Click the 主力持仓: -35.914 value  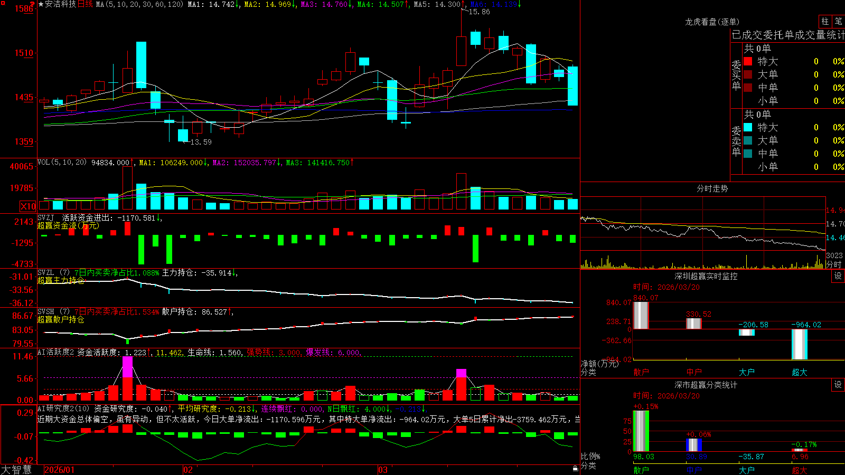coord(200,273)
